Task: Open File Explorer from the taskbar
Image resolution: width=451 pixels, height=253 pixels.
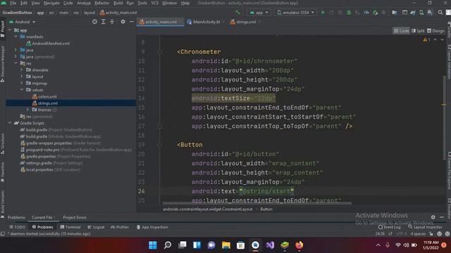Action: tap(226, 245)
